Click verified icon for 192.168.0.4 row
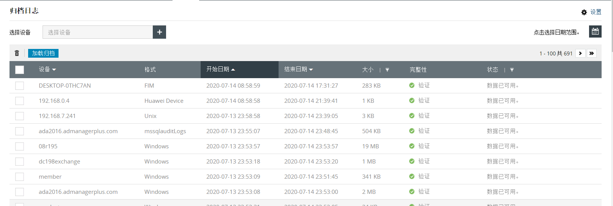This screenshot has height=206, width=613. 412,101
